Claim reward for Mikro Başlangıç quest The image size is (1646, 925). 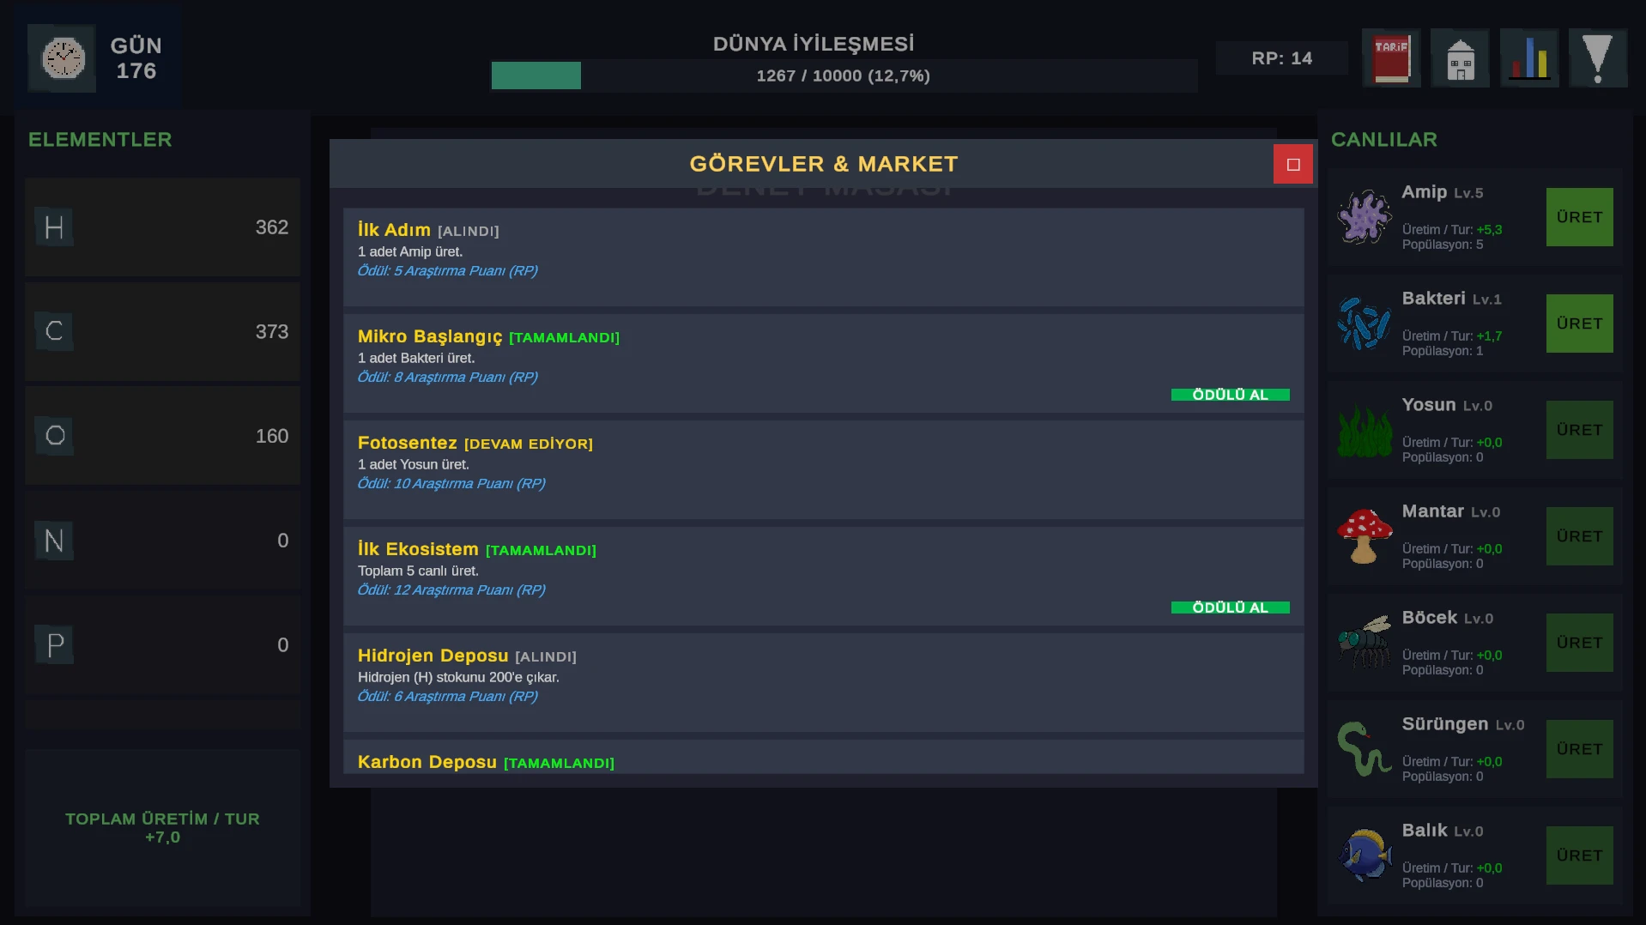tap(1230, 395)
